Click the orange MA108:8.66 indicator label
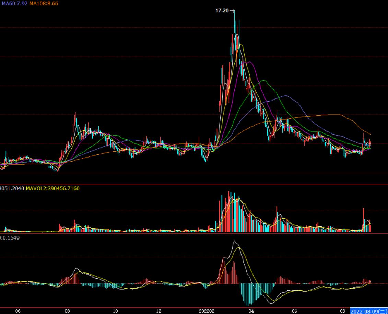This screenshot has height=314, width=388. point(44,3)
